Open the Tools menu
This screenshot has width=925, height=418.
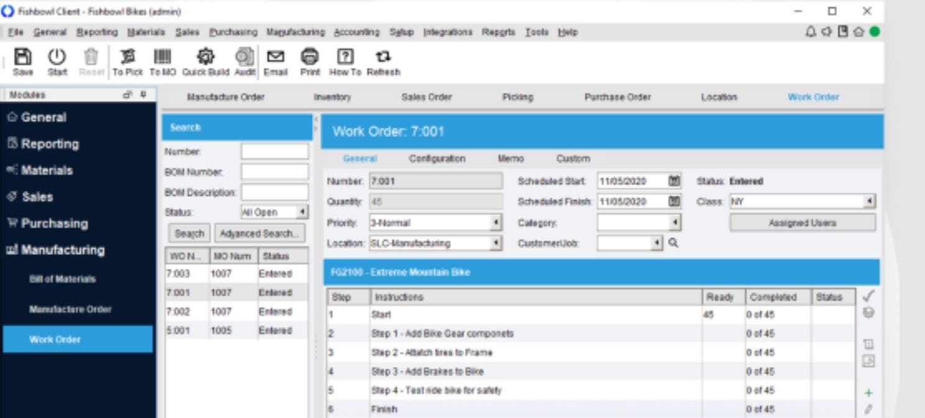[537, 32]
